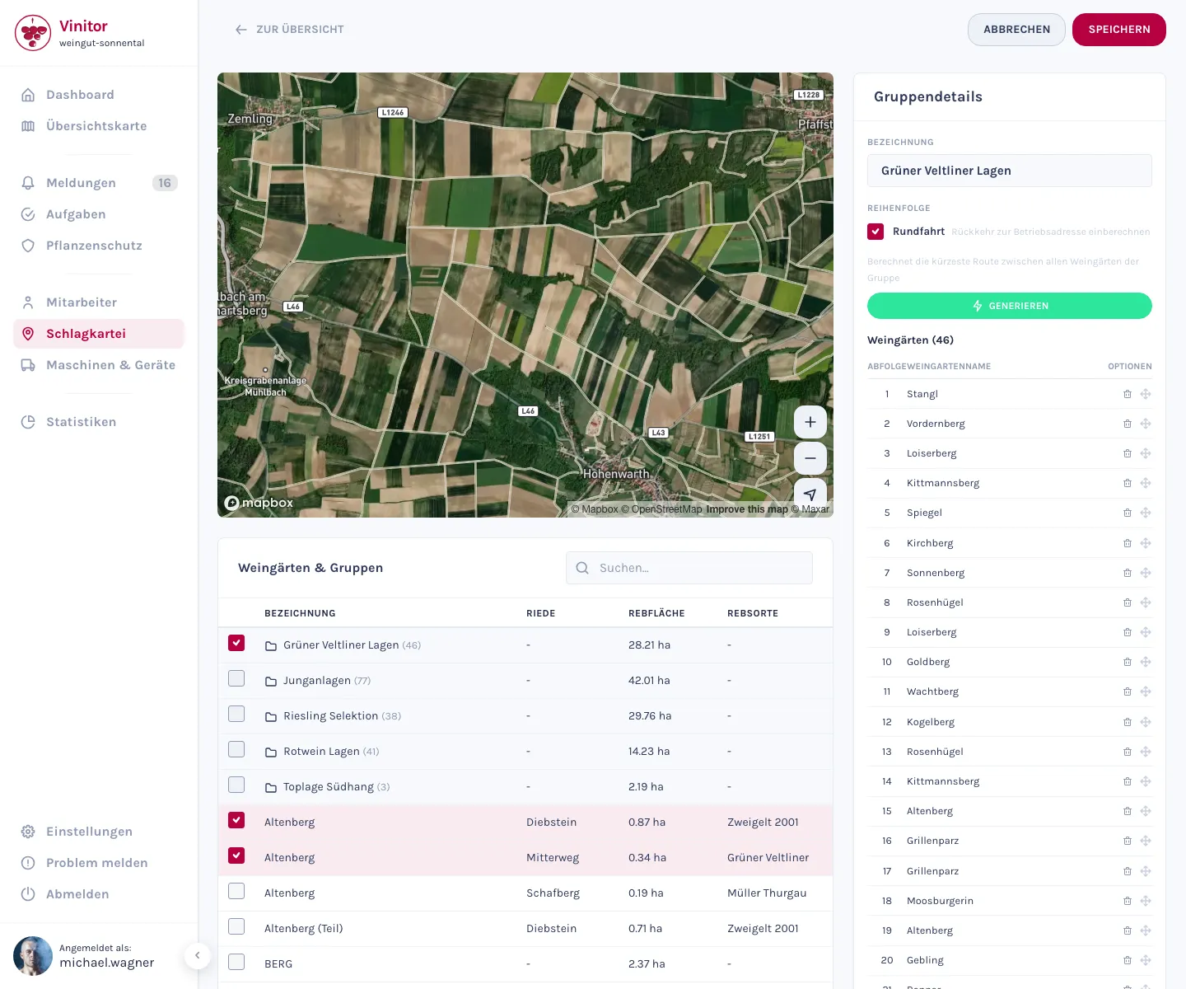This screenshot has width=1186, height=989.
Task: Uncheck Altenberg Mitterweg row checkbox
Action: pos(236,855)
